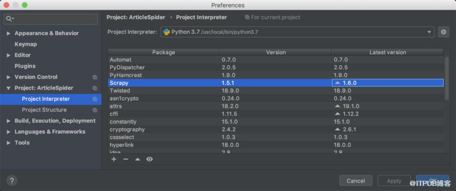456x191 pixels.
Task: Select the constantly package row
Action: click(276, 122)
